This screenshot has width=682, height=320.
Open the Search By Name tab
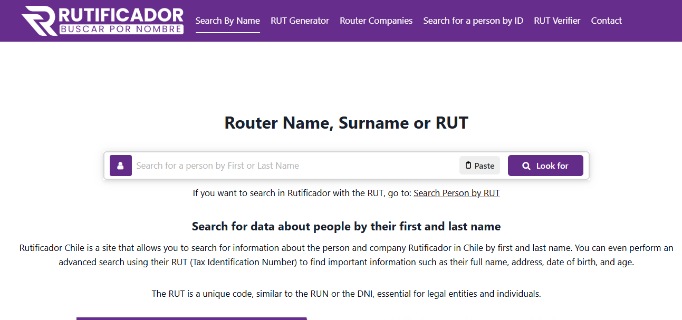point(227,21)
